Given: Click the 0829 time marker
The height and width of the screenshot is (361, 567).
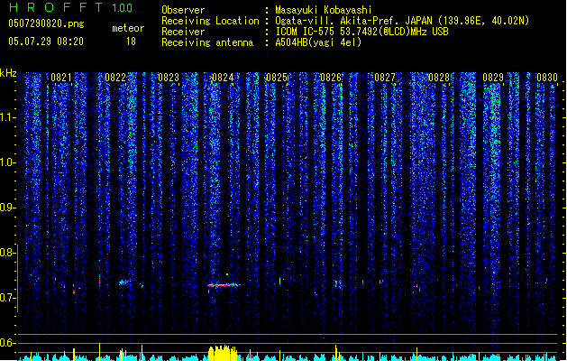Looking at the screenshot, I should click(493, 78).
